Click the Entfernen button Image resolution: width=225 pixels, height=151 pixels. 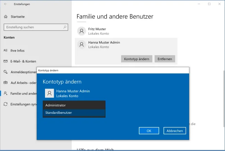pyautogui.click(x=165, y=59)
